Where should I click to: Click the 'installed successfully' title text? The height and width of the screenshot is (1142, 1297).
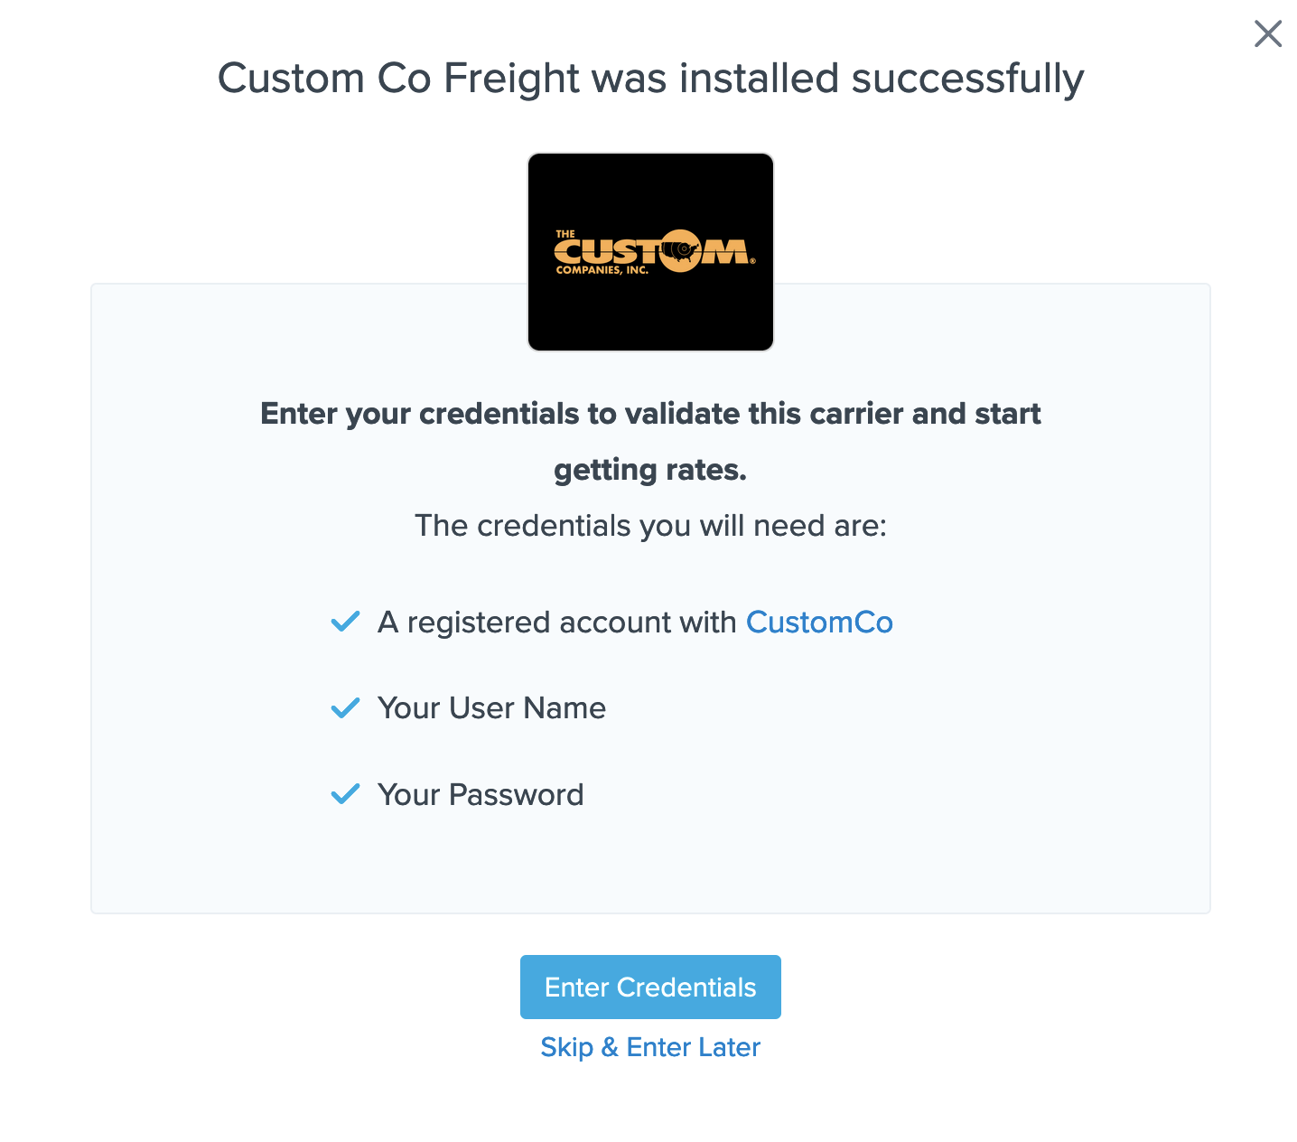click(881, 79)
